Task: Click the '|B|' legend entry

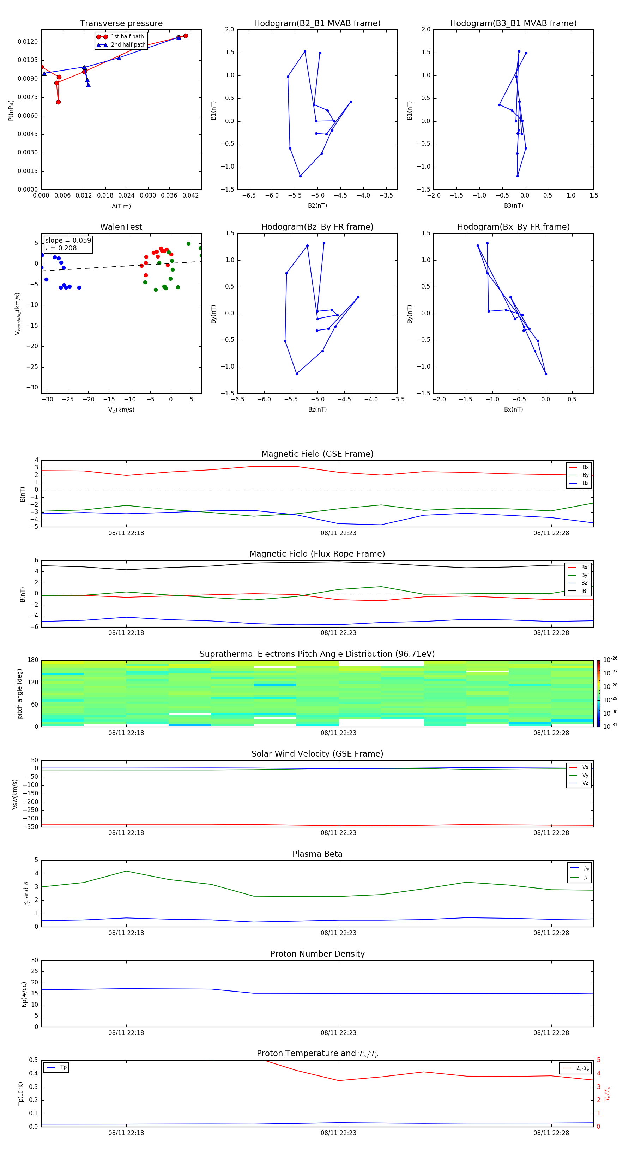Action: 578,591
